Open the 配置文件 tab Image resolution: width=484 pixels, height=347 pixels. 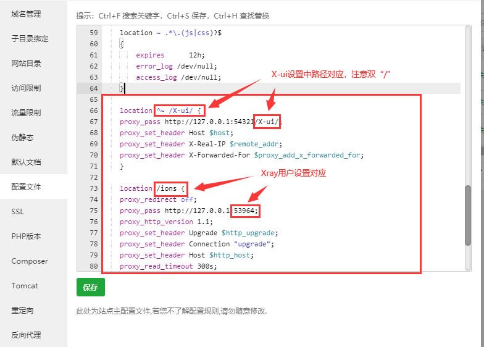coord(26,186)
